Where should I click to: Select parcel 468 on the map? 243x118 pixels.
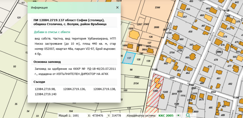point(202,15)
